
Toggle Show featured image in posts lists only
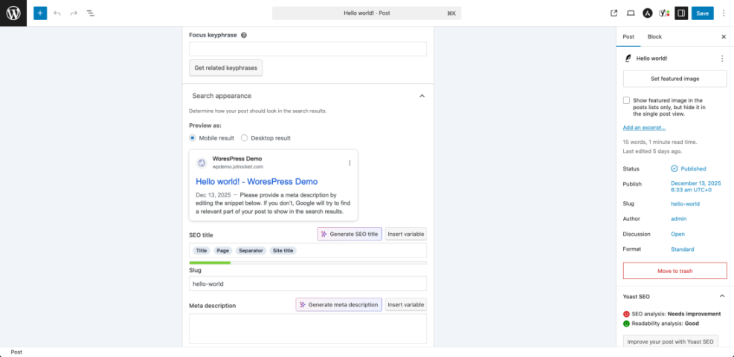coord(626,100)
